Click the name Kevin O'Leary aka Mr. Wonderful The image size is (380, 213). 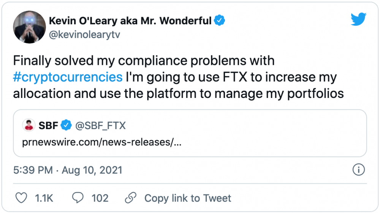pyautogui.click(x=130, y=21)
